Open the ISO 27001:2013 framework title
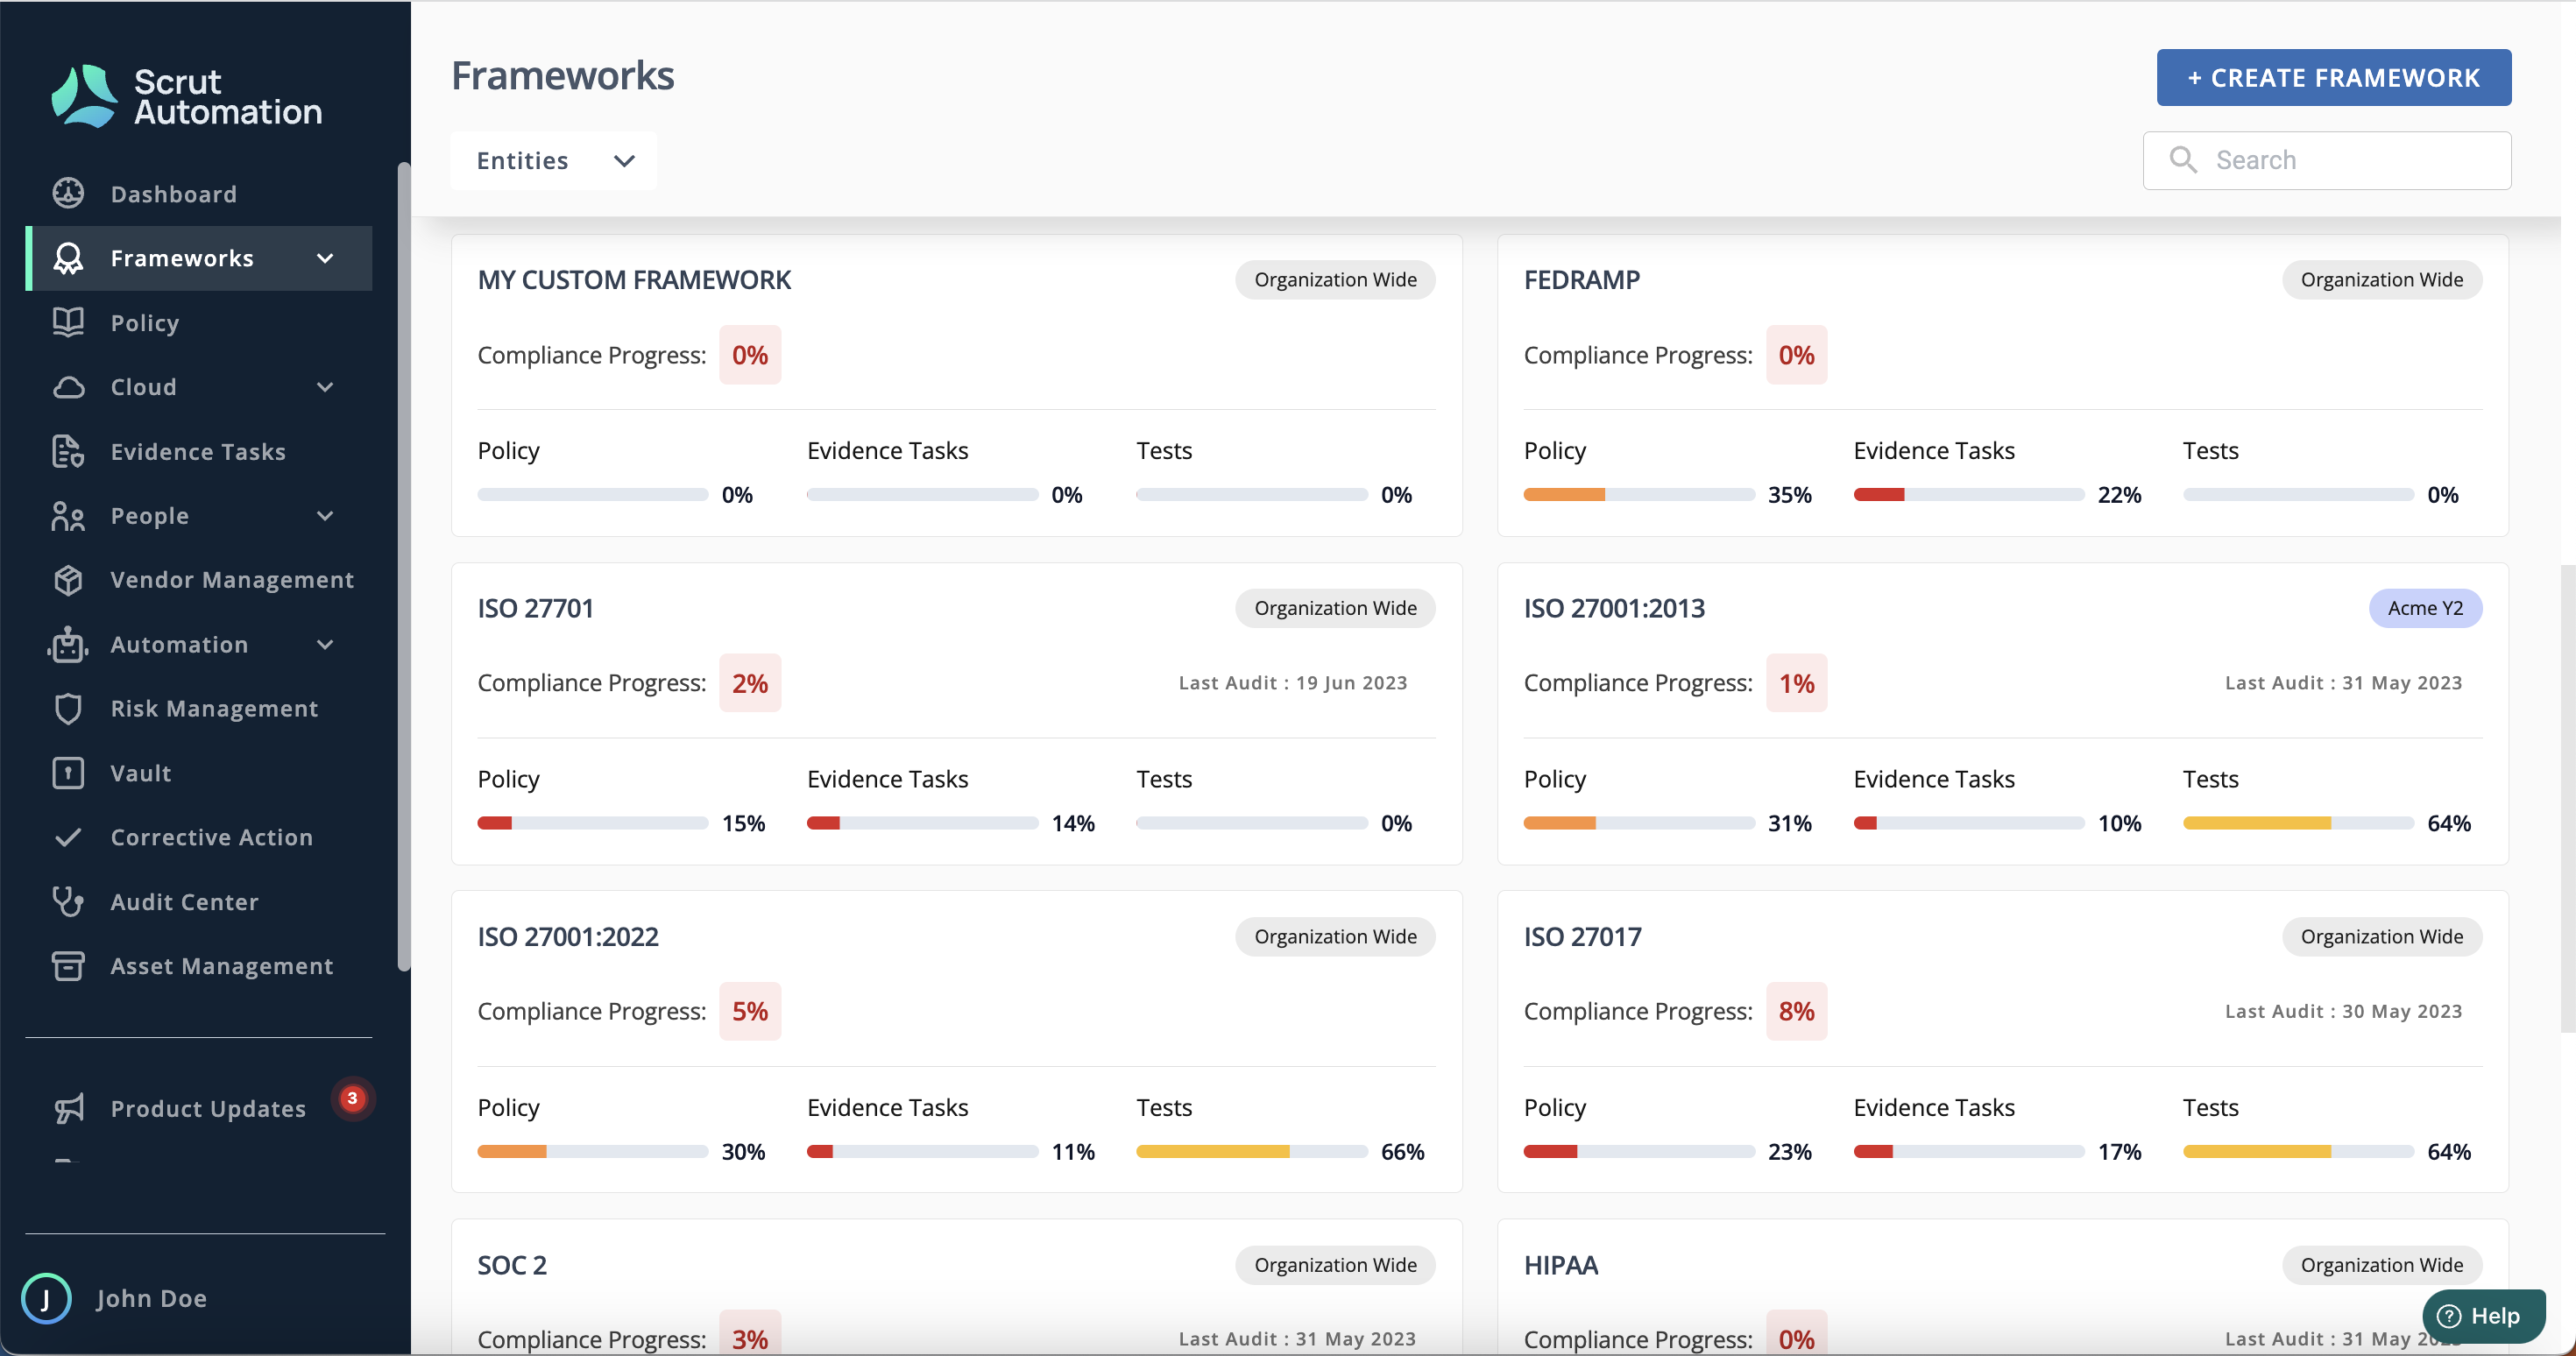Image resolution: width=2576 pixels, height=1356 pixels. point(1614,608)
